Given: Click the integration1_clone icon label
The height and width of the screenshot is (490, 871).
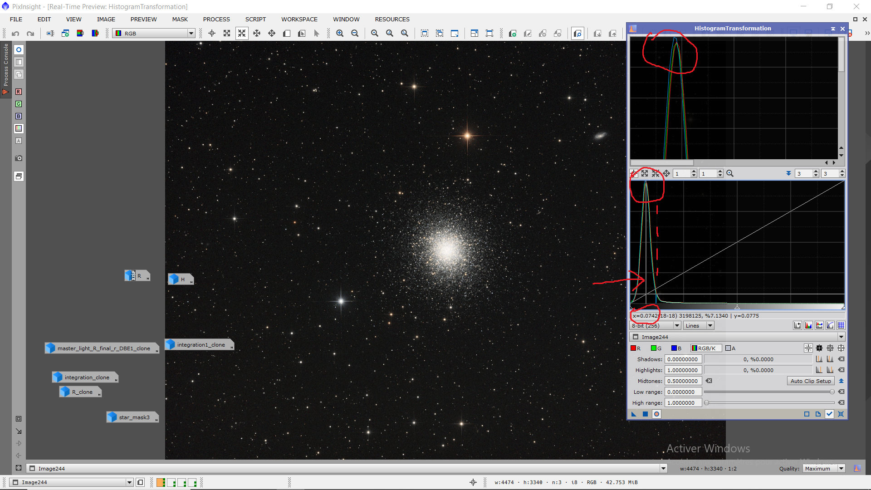Looking at the screenshot, I should tap(201, 345).
